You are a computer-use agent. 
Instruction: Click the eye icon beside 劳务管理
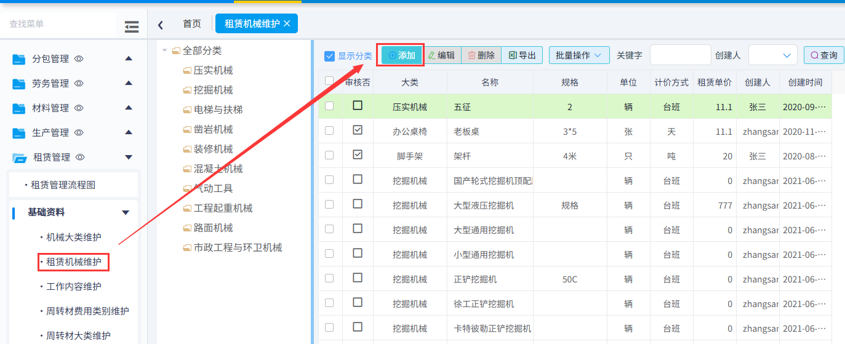pyautogui.click(x=79, y=84)
